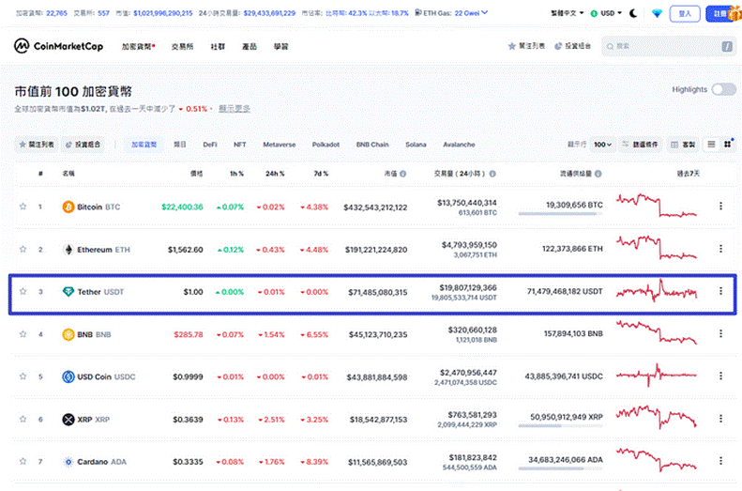Open the 顯示更多 read more link
Screen dimensions: 742x491
[x=235, y=109]
